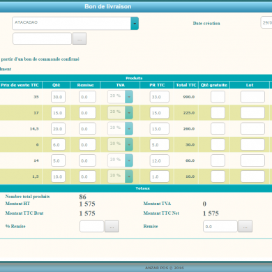Edit the Qté field showing 5.0
This screenshot has width=272, height=272.
[x=58, y=160]
